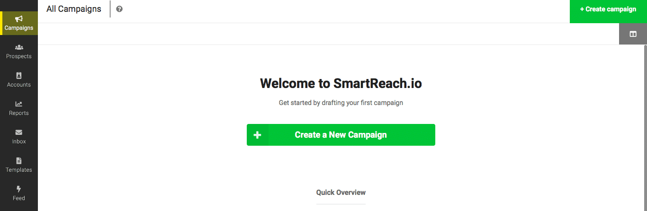Click the Templates text label in the sidebar
Image resolution: width=647 pixels, height=211 pixels.
click(x=19, y=170)
